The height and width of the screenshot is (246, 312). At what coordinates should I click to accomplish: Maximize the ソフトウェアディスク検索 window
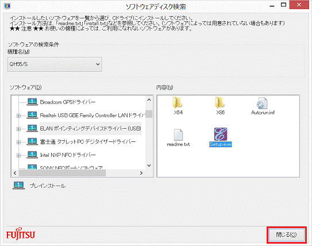[x=283, y=5]
